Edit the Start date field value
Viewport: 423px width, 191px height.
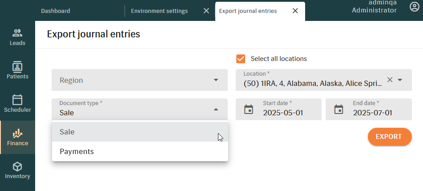(283, 113)
